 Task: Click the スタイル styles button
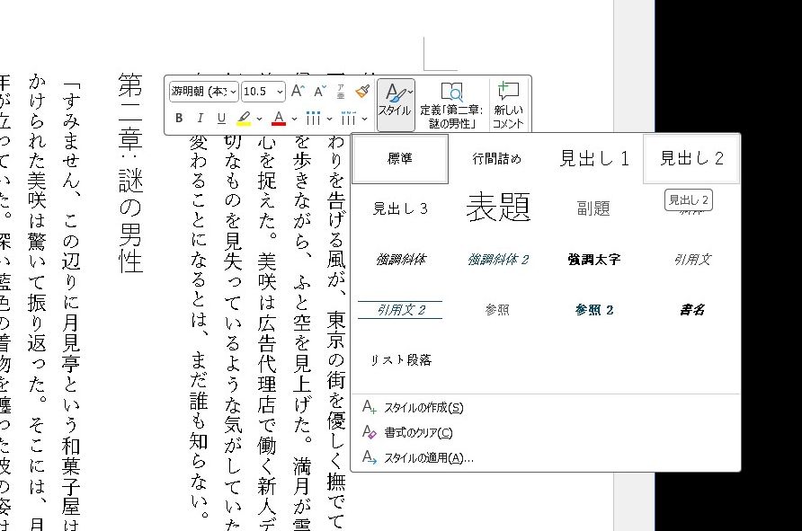click(x=395, y=100)
